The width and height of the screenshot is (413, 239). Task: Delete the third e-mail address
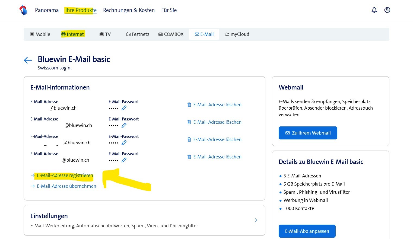[x=214, y=139]
